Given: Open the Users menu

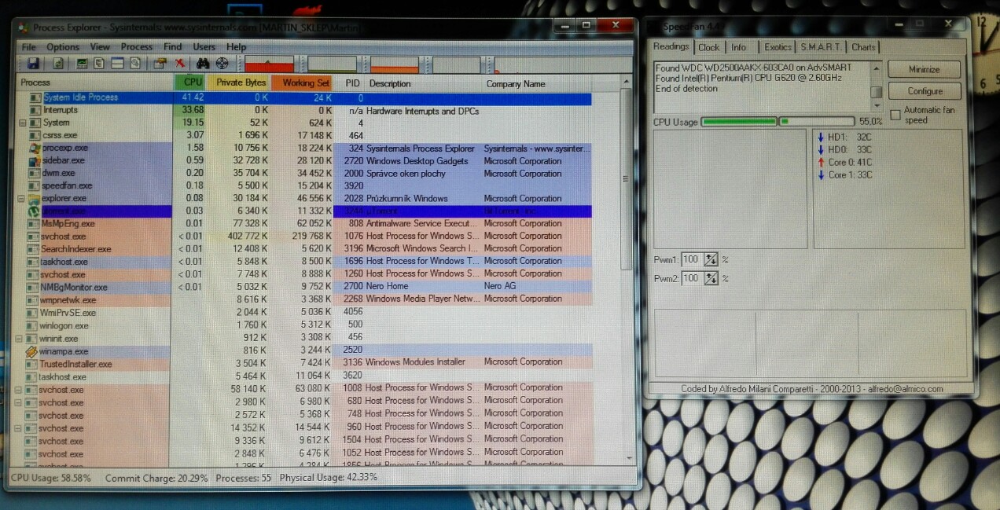Looking at the screenshot, I should pyautogui.click(x=204, y=47).
